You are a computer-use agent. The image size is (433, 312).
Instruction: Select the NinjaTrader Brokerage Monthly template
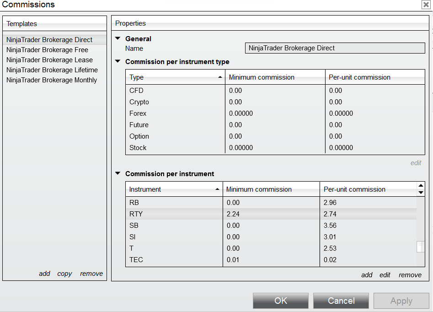coord(51,80)
